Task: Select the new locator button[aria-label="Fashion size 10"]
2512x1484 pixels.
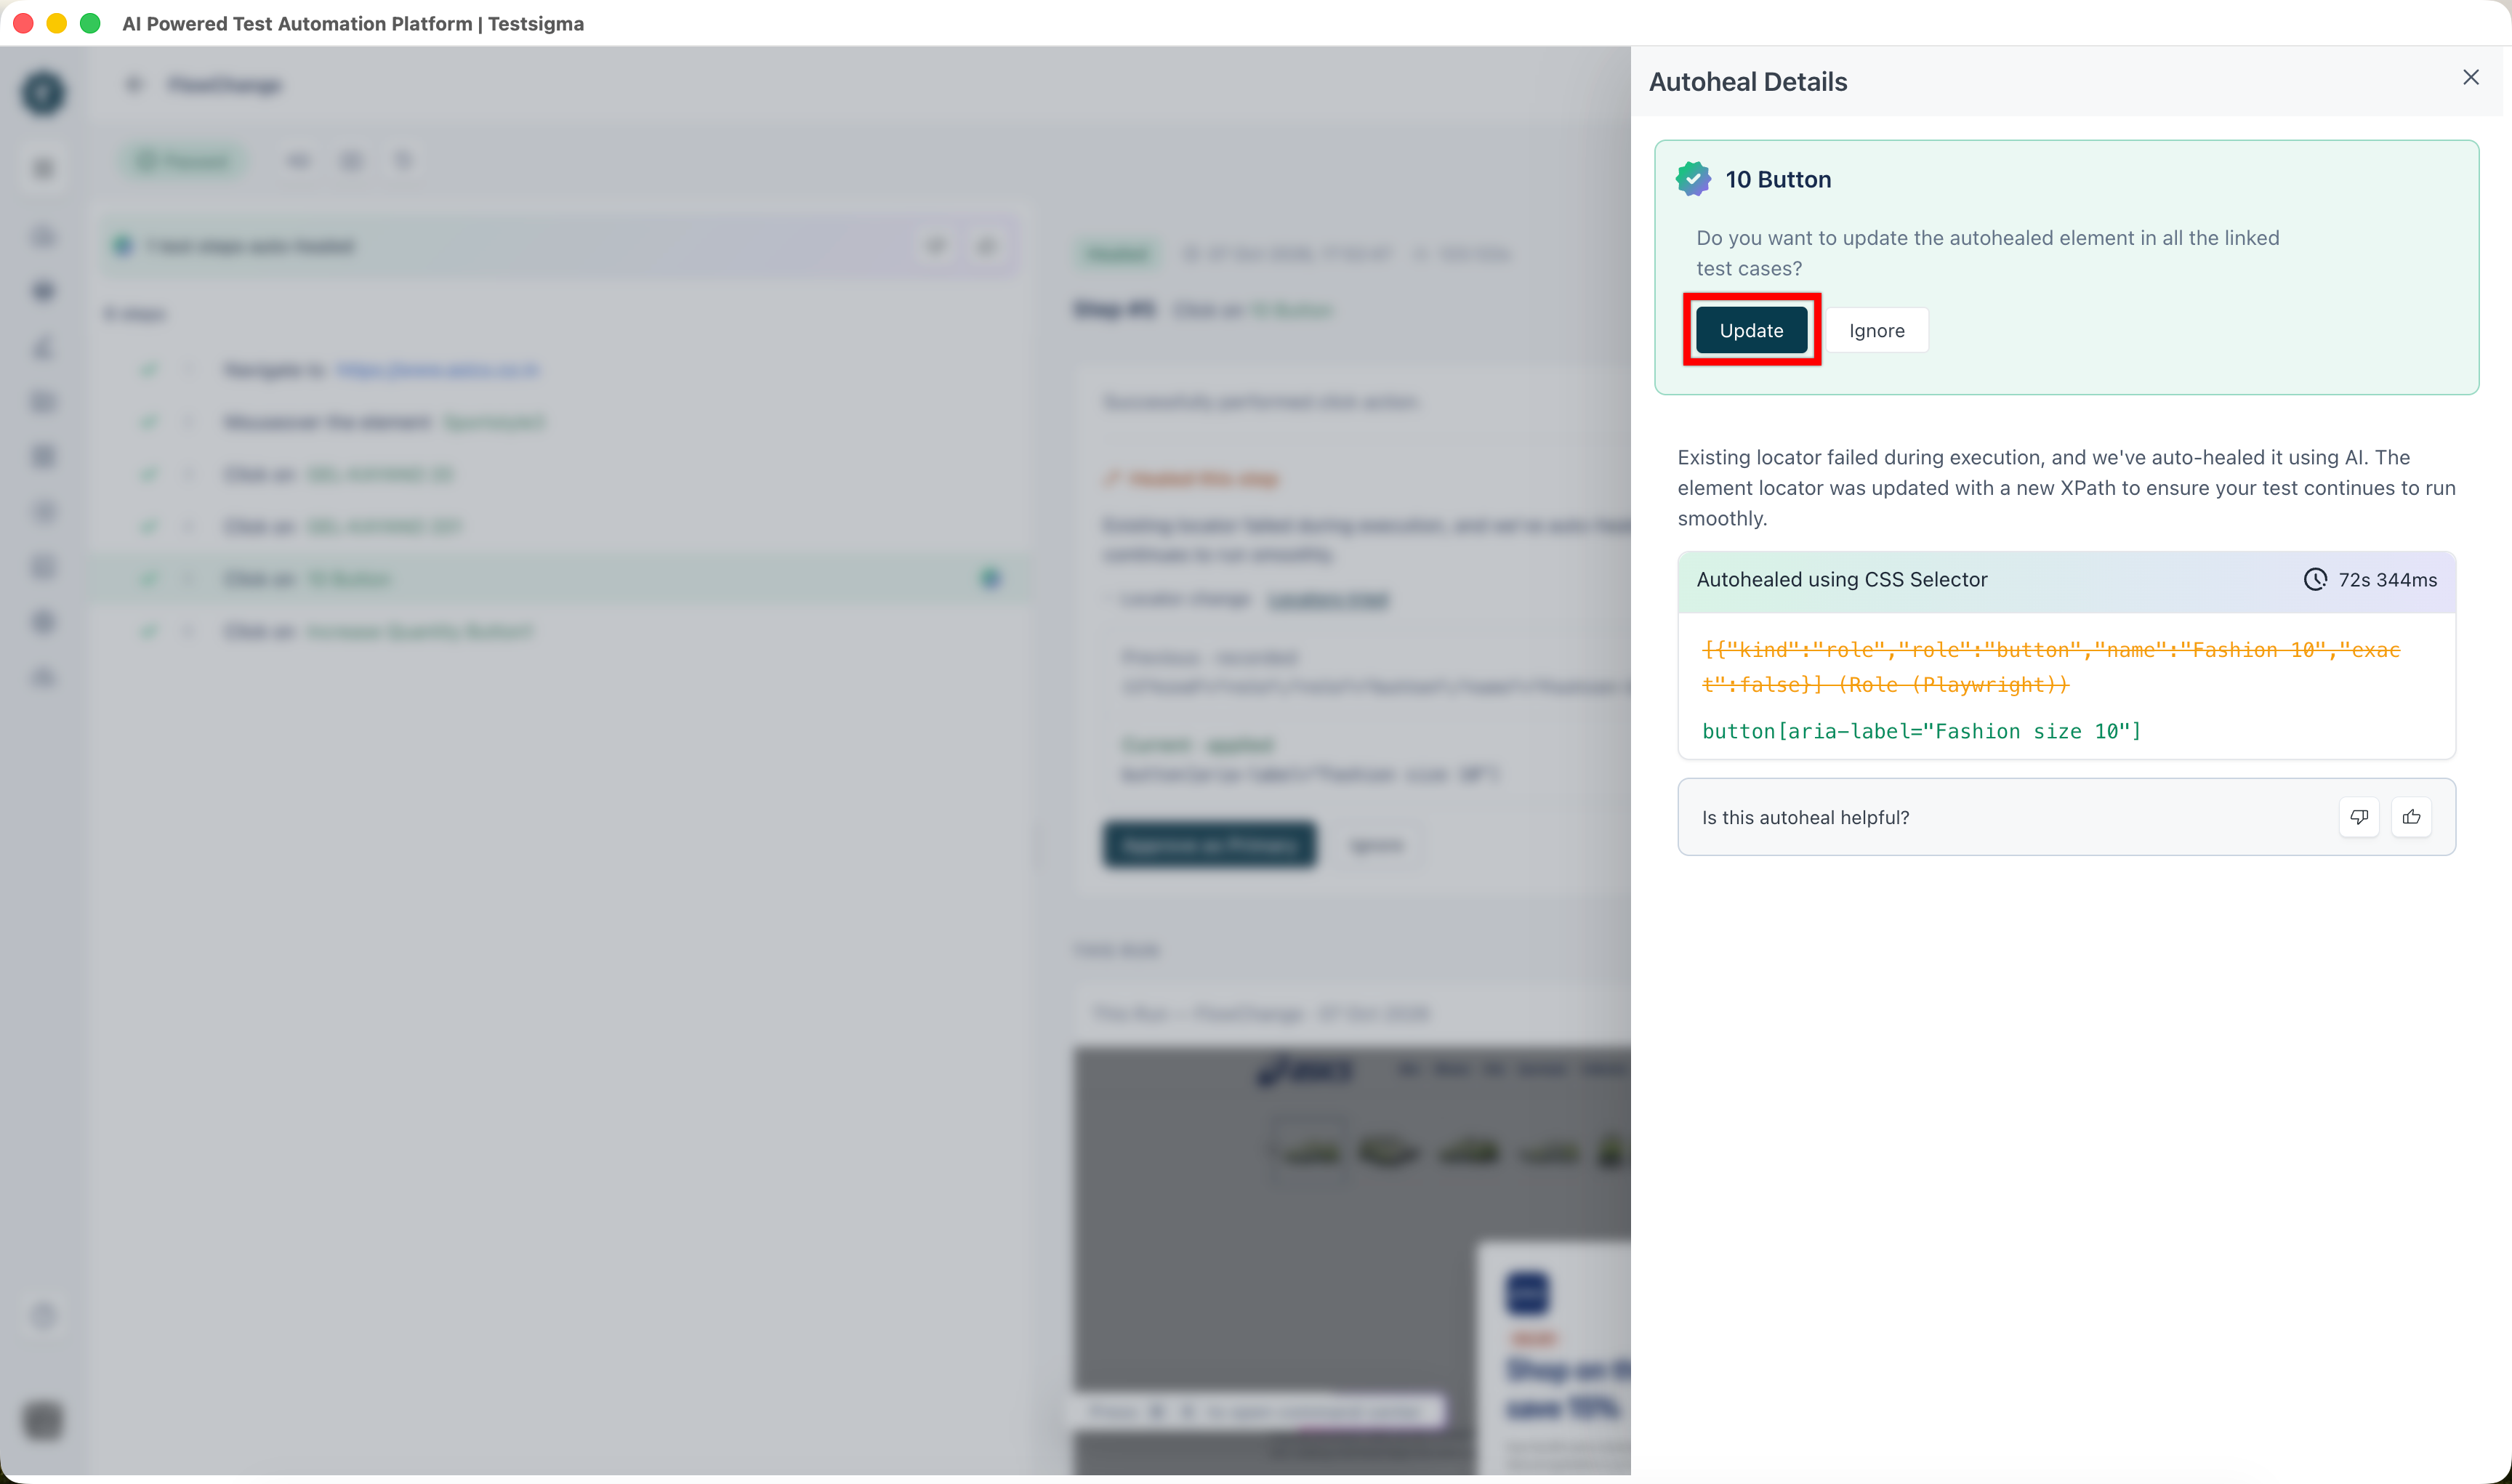Action: click(x=1921, y=731)
